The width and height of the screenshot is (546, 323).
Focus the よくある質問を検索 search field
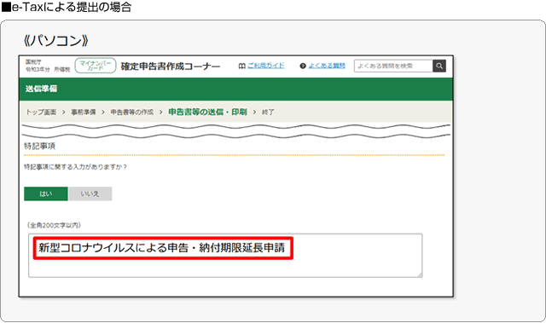393,66
